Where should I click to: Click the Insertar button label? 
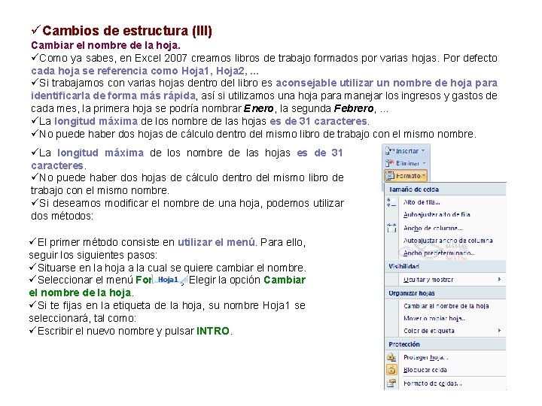pos(407,151)
